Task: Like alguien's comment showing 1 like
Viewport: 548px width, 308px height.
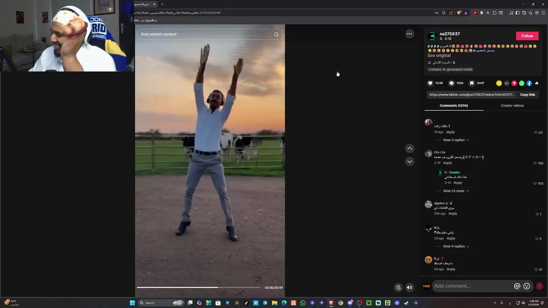Action: point(537,214)
